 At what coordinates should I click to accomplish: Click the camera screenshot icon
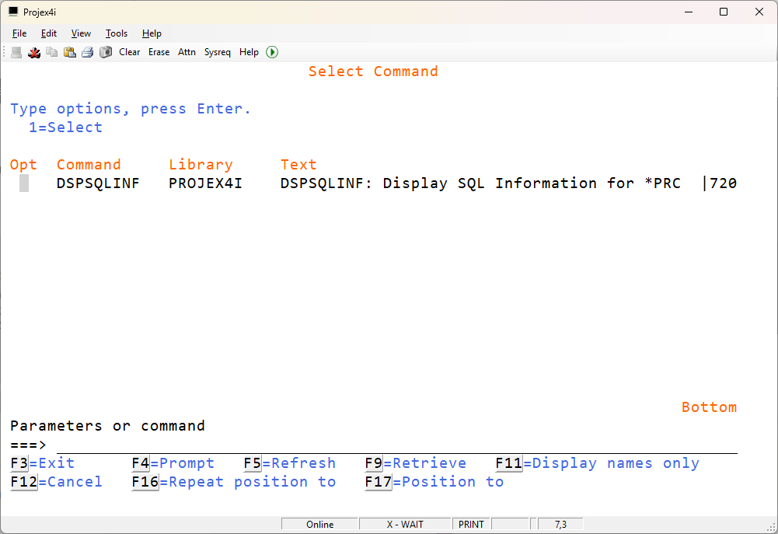point(105,52)
